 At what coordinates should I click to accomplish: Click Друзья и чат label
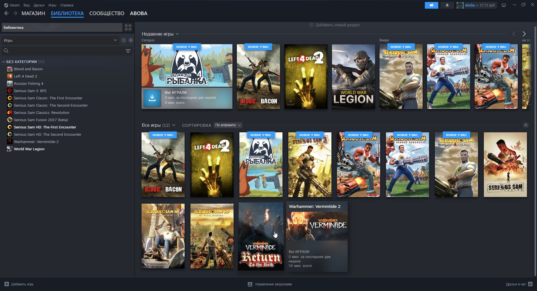pyautogui.click(x=516, y=284)
